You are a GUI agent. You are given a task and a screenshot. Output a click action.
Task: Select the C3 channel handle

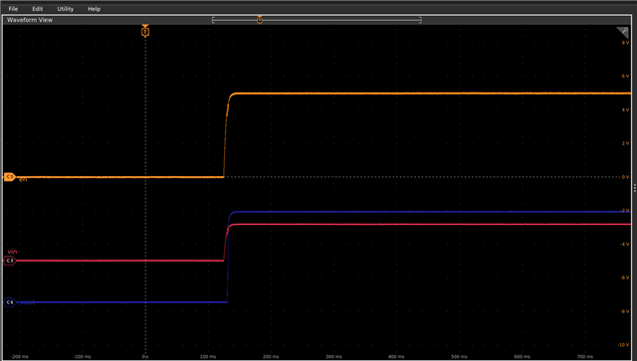(x=10, y=261)
